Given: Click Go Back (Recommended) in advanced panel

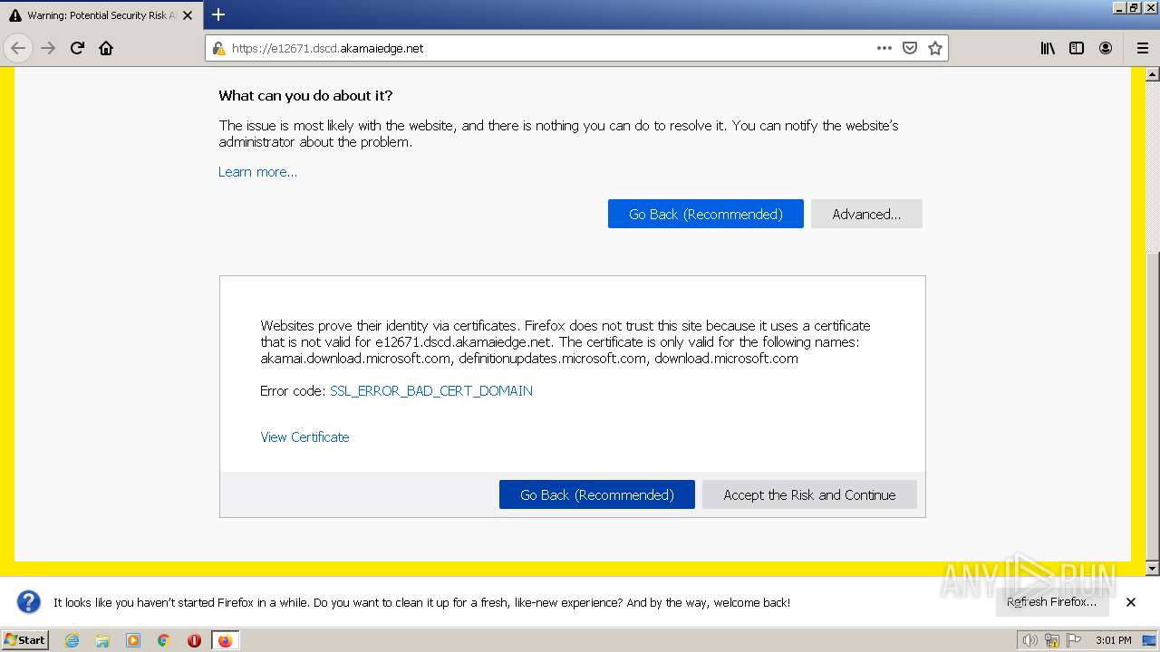Looking at the screenshot, I should (597, 494).
